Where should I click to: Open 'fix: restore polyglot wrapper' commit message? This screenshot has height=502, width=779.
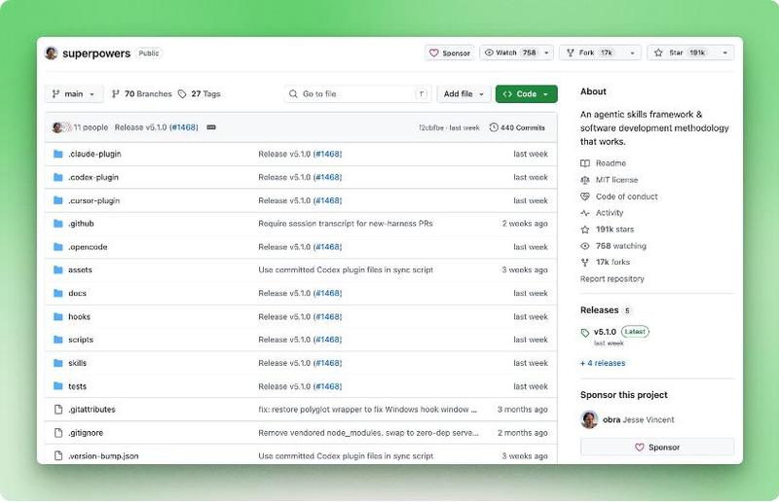pyautogui.click(x=367, y=410)
